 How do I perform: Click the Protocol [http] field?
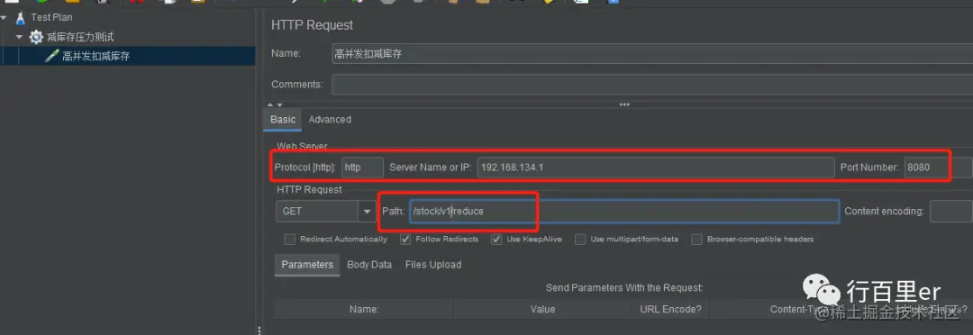pyautogui.click(x=362, y=167)
